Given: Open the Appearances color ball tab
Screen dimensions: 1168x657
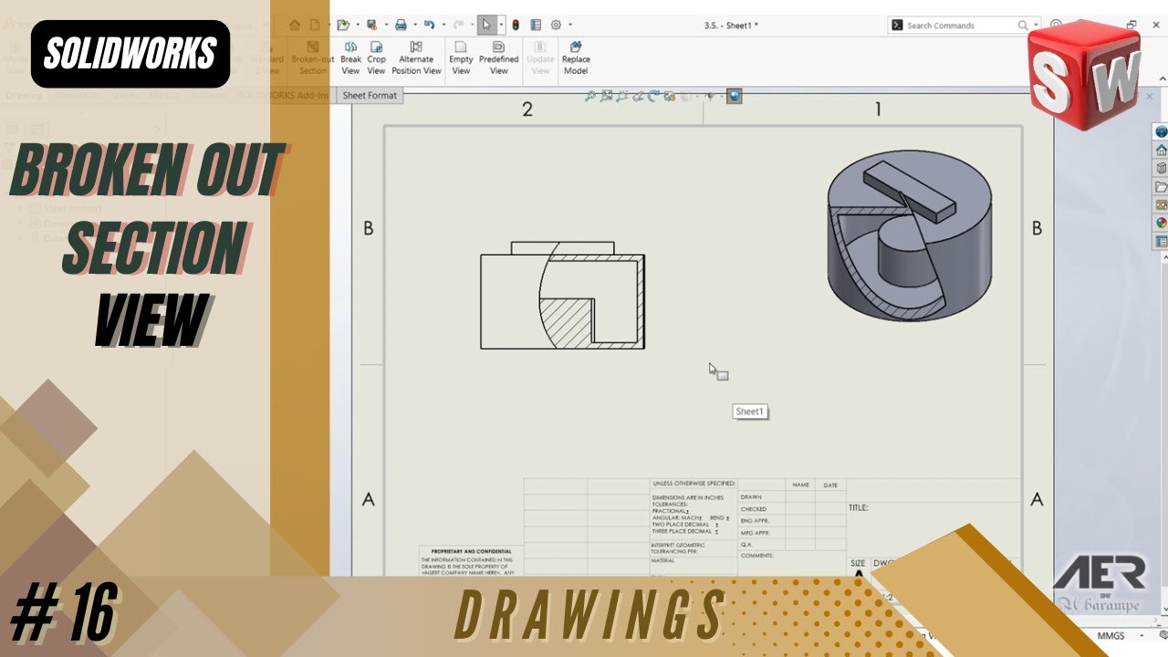Looking at the screenshot, I should click(x=1161, y=223).
